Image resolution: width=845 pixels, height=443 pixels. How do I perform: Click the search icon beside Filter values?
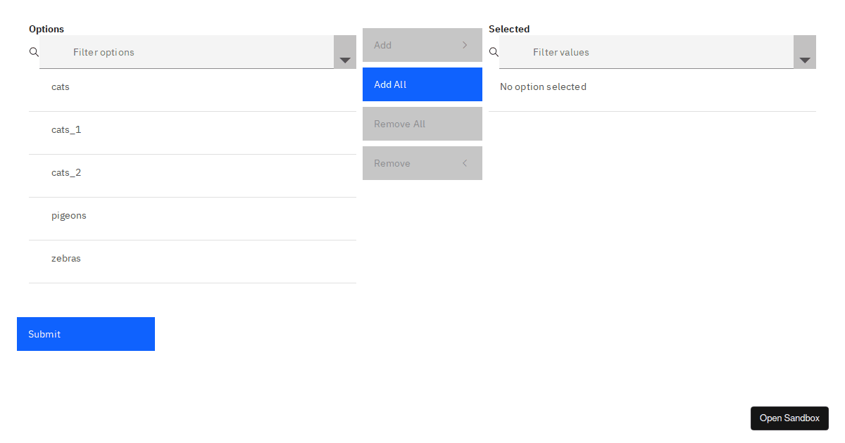pos(494,52)
